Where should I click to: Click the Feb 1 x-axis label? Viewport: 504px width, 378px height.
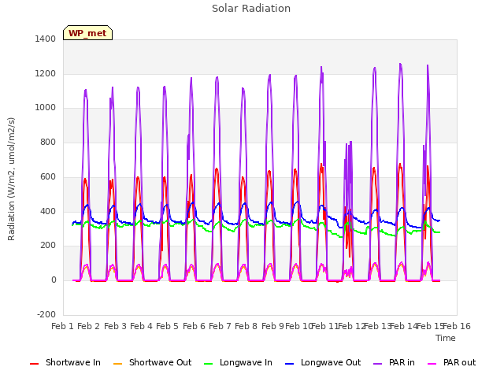[x=63, y=326]
